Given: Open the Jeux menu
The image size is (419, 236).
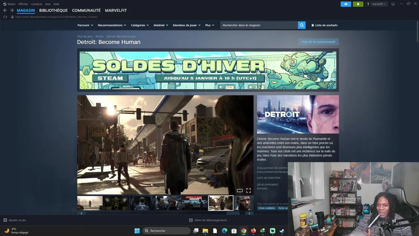Looking at the screenshot, I should pos(48,4).
